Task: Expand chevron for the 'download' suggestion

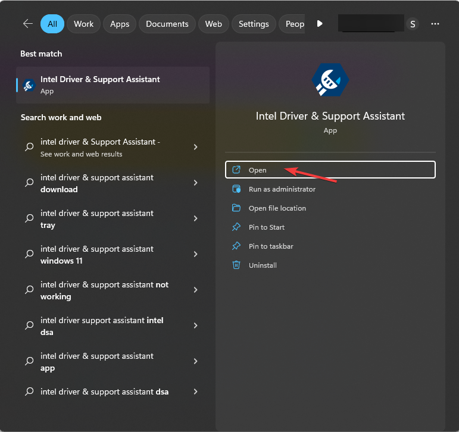Action: click(195, 183)
